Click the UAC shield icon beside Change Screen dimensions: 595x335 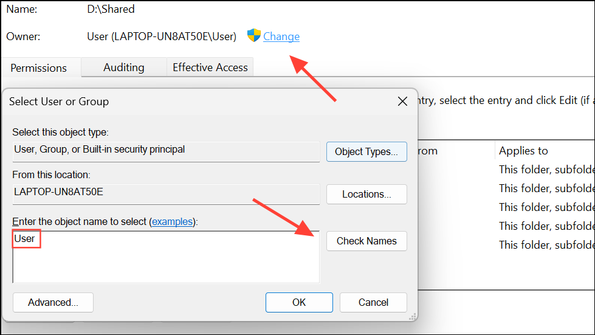[253, 36]
